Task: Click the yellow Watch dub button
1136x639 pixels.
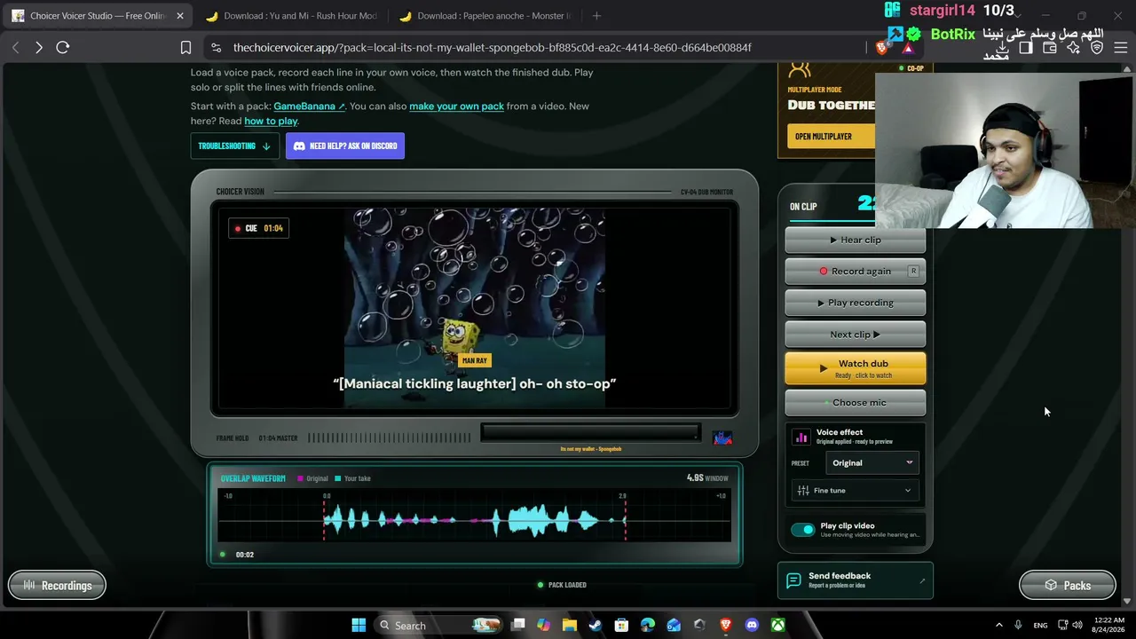Action: click(x=856, y=368)
